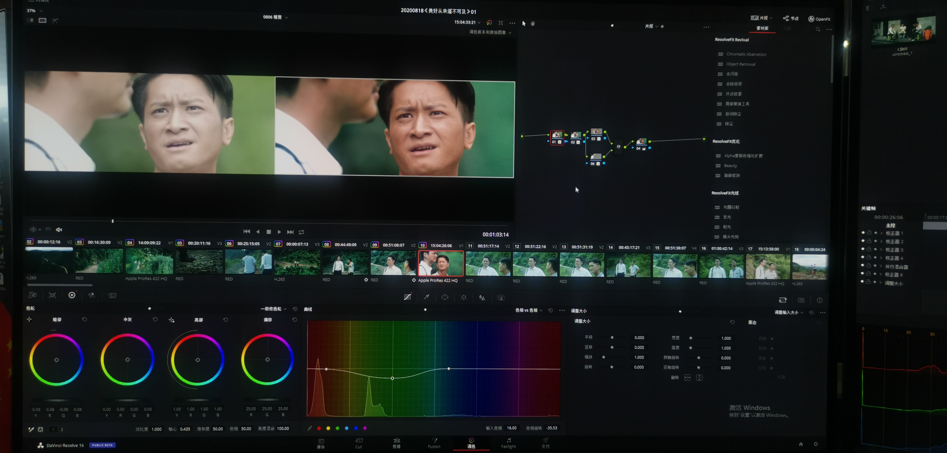Open the Power Window palette

(x=445, y=297)
